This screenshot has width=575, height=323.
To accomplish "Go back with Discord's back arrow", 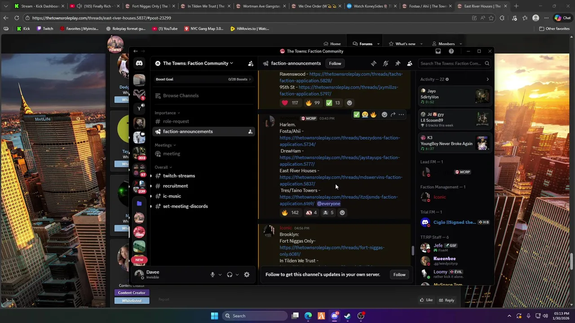I will pyautogui.click(x=136, y=51).
